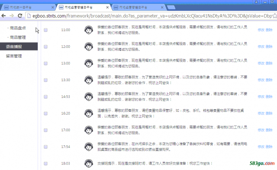Click the browser back arrow
277x170 pixels.
click(x=3, y=16)
